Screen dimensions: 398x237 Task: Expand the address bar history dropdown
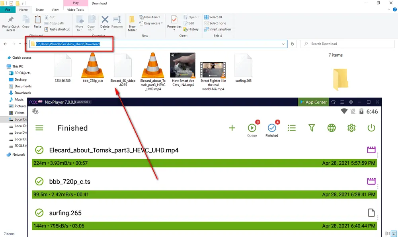pyautogui.click(x=283, y=44)
